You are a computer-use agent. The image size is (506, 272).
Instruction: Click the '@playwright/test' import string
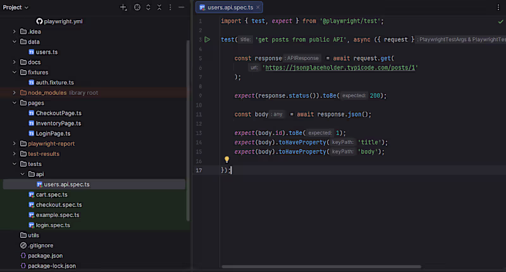350,21
